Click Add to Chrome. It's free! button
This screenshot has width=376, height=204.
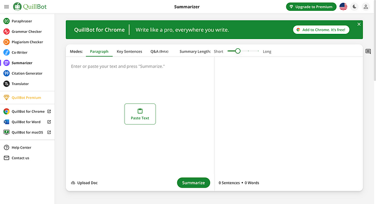pos(321,30)
